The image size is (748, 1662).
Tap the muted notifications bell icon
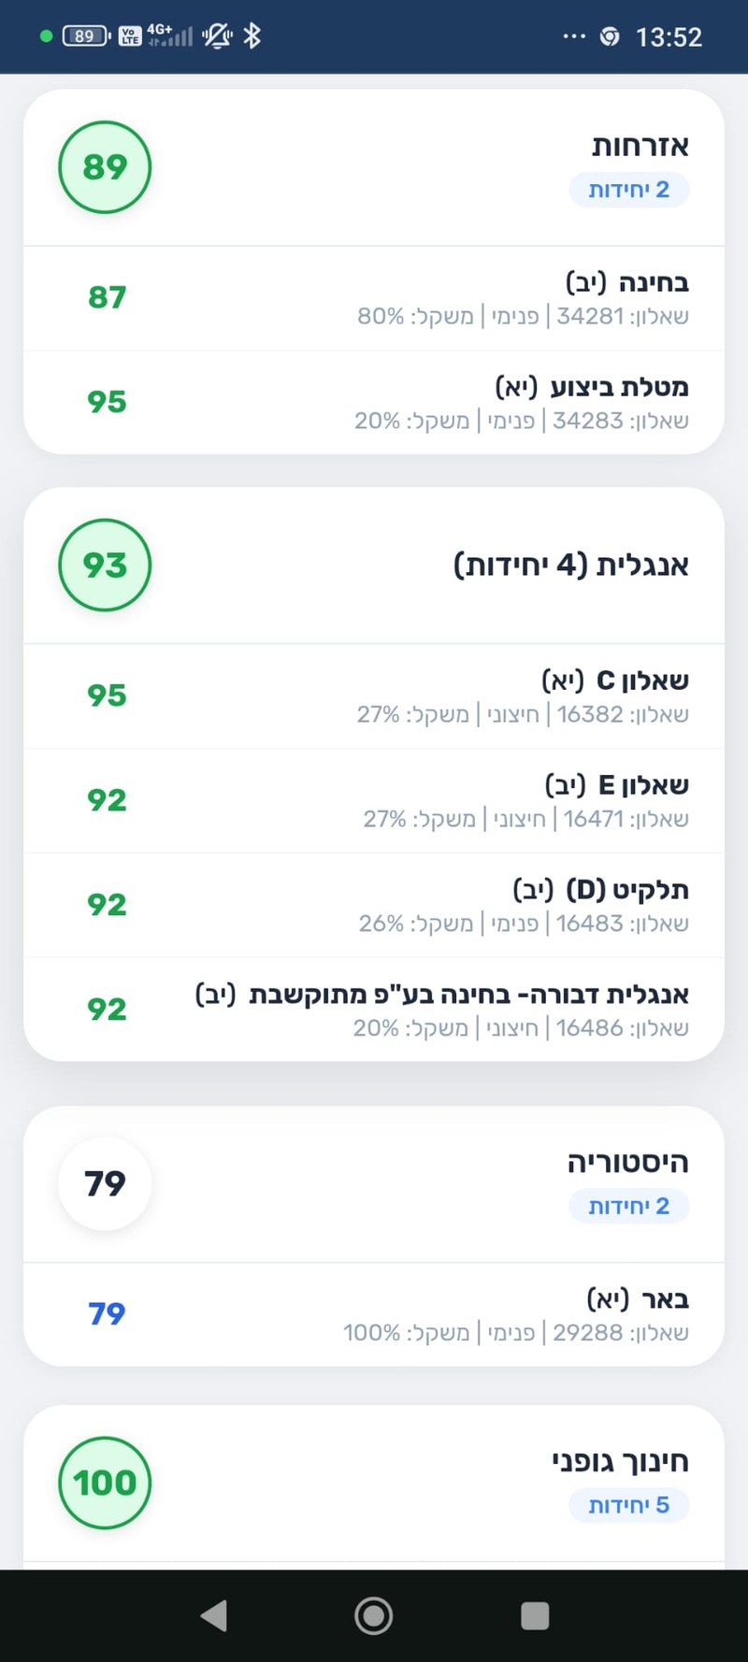(214, 36)
